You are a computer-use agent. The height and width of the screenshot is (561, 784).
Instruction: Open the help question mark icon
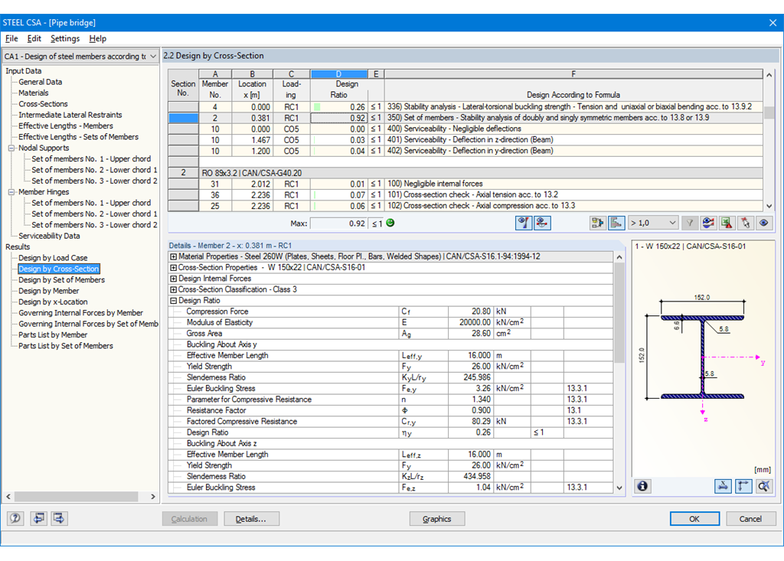(x=15, y=518)
